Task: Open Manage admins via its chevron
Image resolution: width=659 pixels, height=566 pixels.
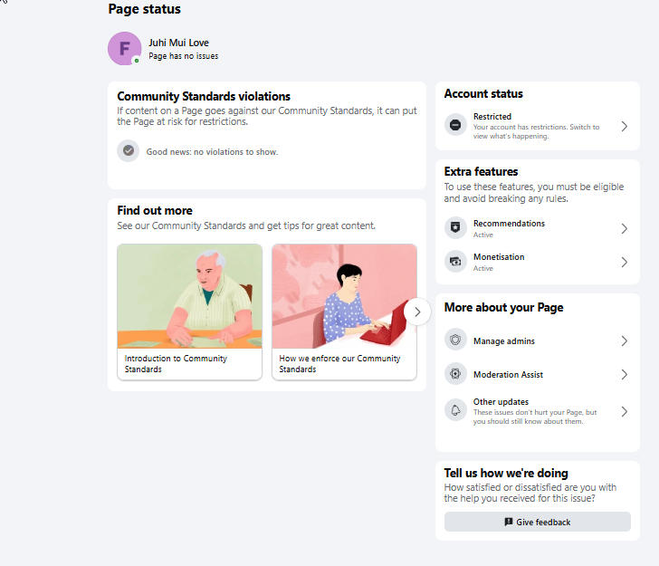Action: click(x=624, y=341)
